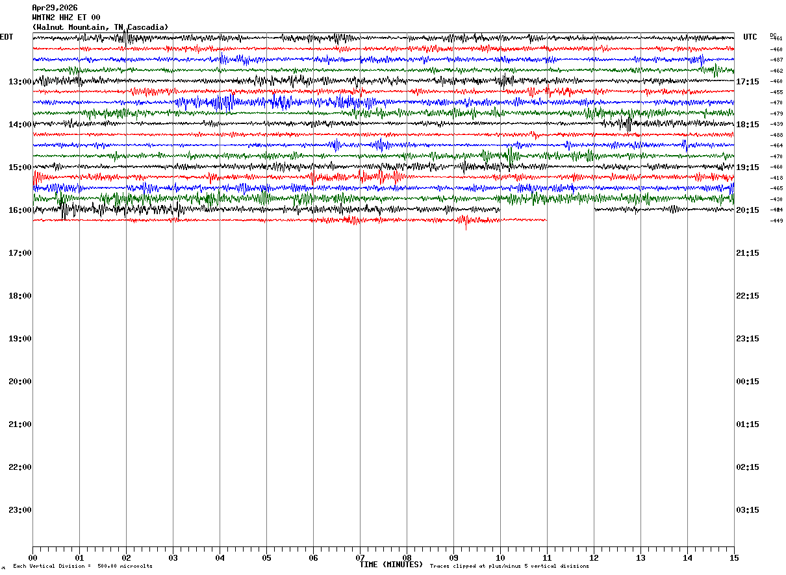Viewport: 786px width, 575px height.
Task: Click "Traces clipped at plus/minus 5 vertical divisions"
Action: [x=509, y=567]
